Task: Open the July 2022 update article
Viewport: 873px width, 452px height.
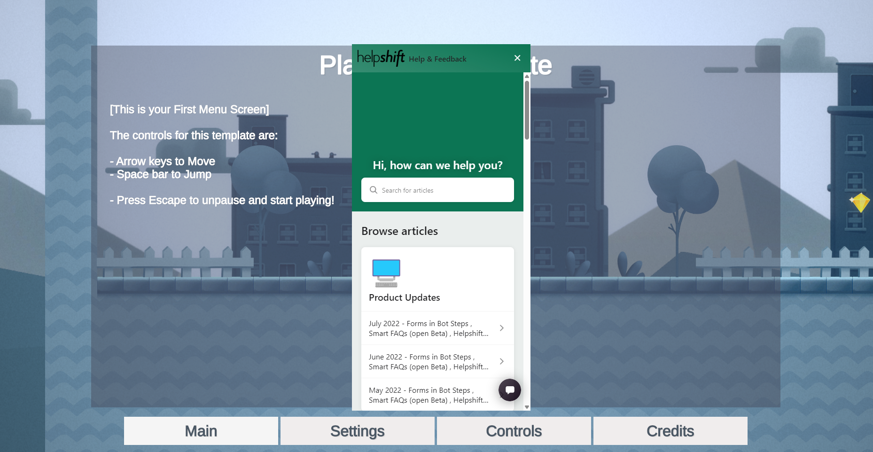Action: tap(428, 328)
